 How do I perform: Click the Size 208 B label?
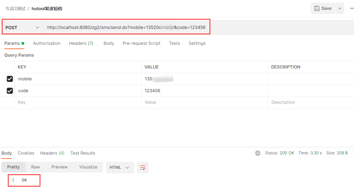coord(337,153)
